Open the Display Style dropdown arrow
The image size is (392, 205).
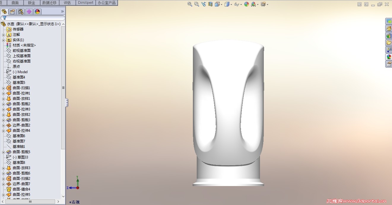(x=231, y=4)
